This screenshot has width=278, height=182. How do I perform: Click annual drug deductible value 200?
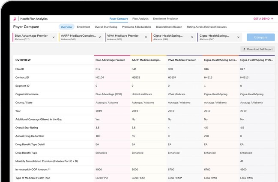(206, 136)
